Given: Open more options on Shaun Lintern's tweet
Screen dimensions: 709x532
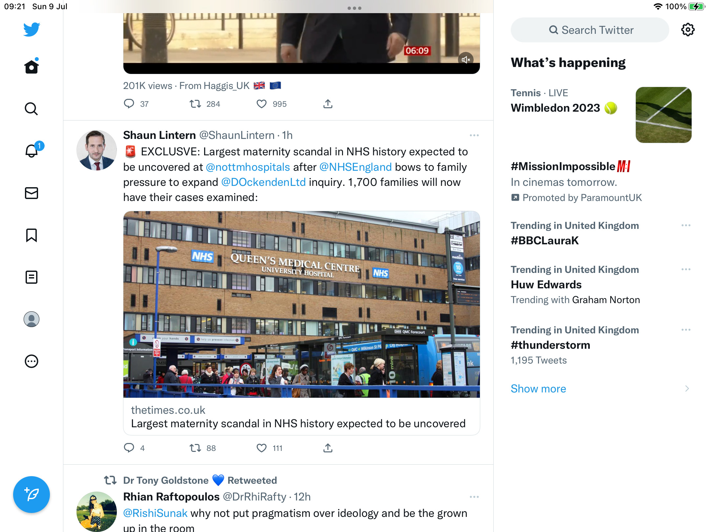Looking at the screenshot, I should pyautogui.click(x=474, y=135).
